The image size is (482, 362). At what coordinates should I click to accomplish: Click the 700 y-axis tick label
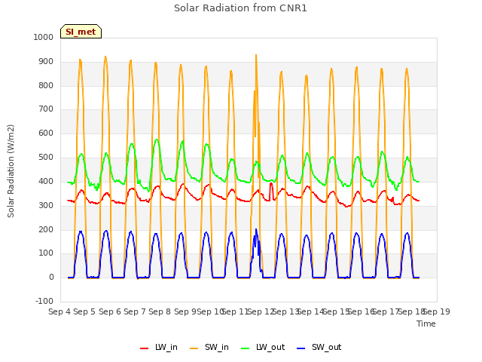click(46, 109)
